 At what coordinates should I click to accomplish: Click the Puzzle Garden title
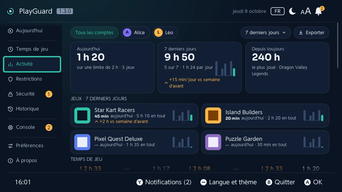pyautogui.click(x=244, y=139)
